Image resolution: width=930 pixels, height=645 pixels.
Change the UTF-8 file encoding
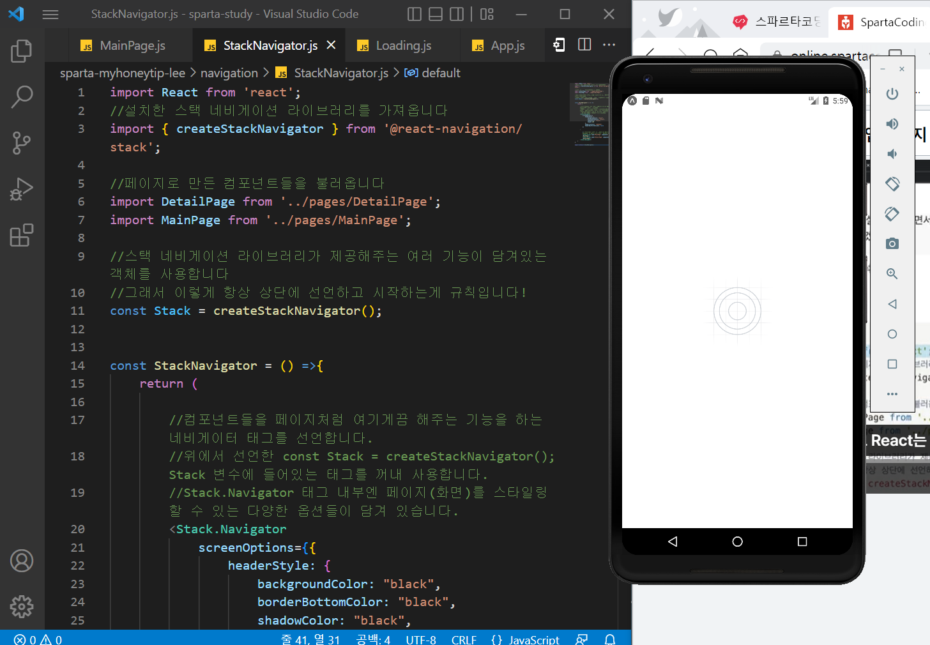coord(421,639)
